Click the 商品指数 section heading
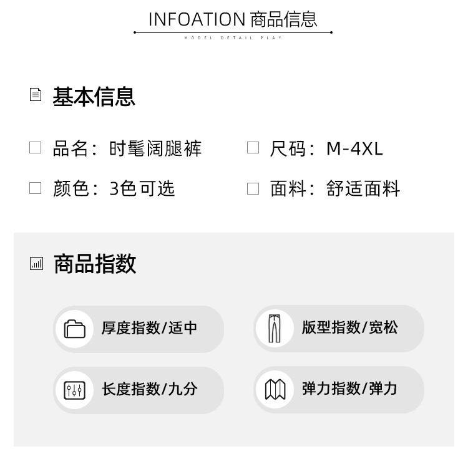This screenshot has height=454, width=468. 95,264
